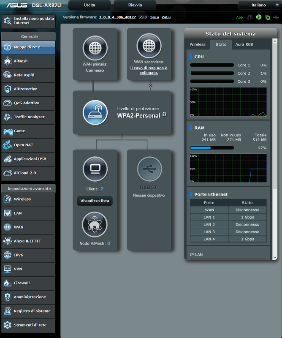The width and height of the screenshot is (282, 338).
Task: Click the Riavvia reboot button
Action: [135, 5]
